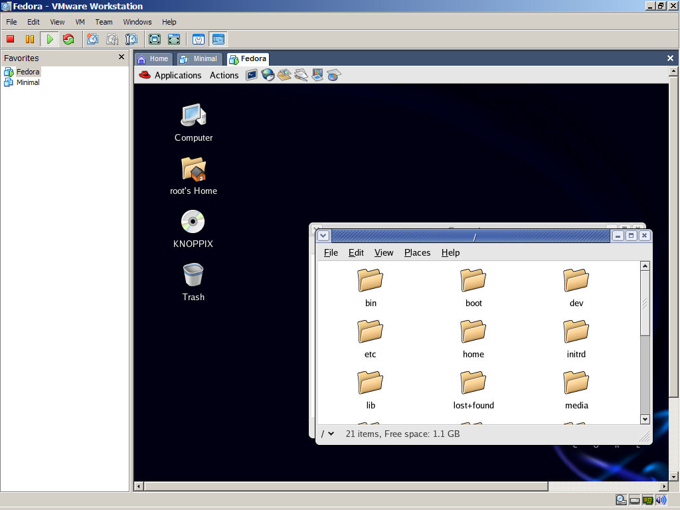Click the sound device status icon

tap(661, 500)
